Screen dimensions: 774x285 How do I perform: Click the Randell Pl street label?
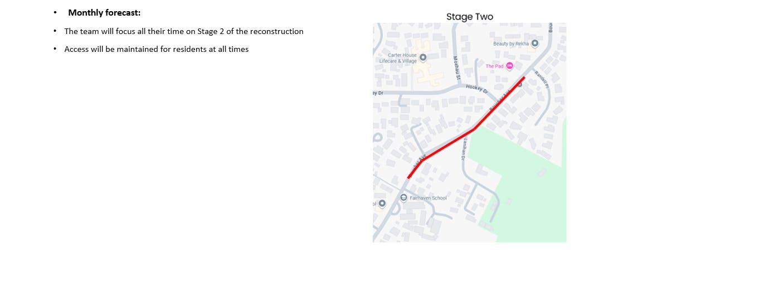(542, 80)
